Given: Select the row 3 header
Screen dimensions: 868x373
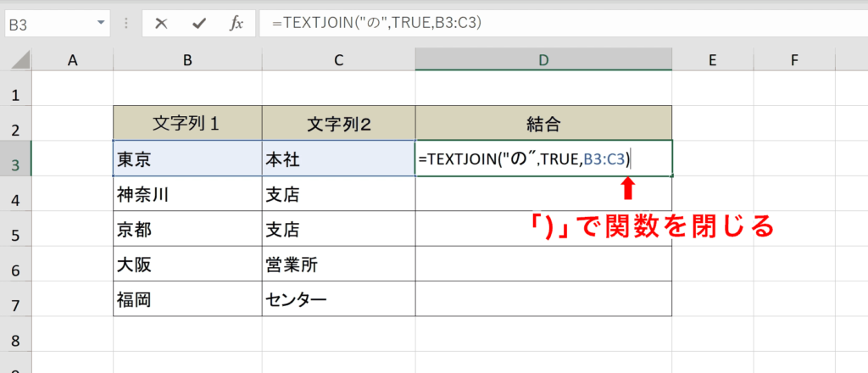Looking at the screenshot, I should pos(14,159).
